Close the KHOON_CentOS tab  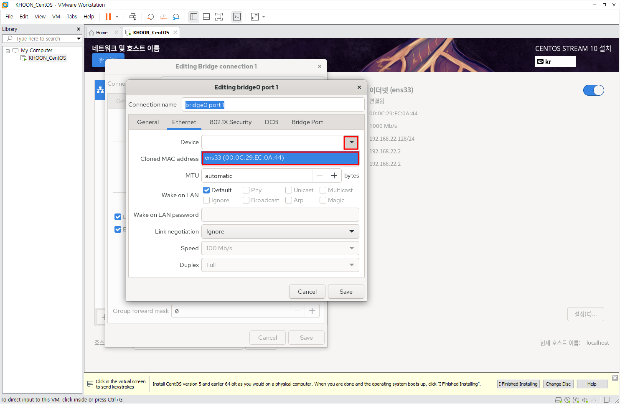175,32
